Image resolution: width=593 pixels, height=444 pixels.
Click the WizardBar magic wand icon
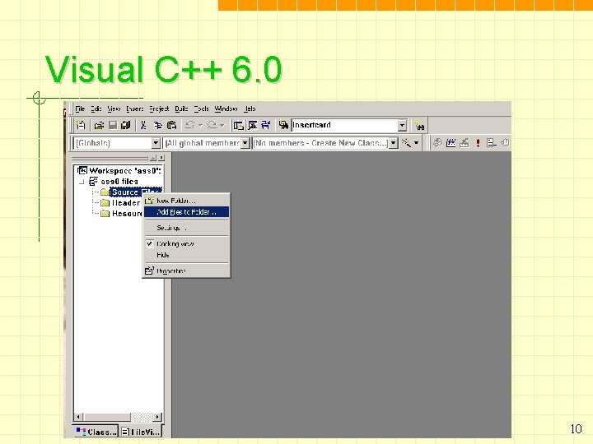407,143
